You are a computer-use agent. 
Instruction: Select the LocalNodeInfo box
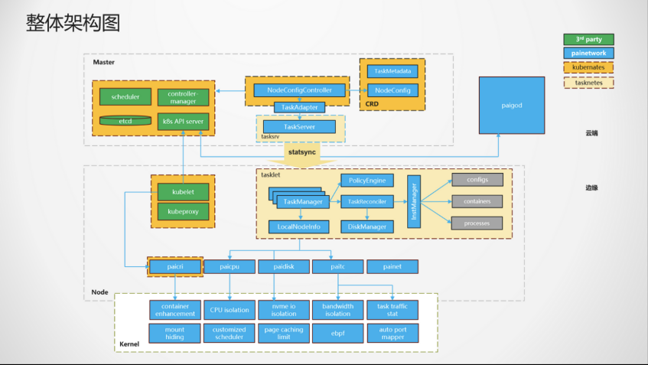coord(299,226)
